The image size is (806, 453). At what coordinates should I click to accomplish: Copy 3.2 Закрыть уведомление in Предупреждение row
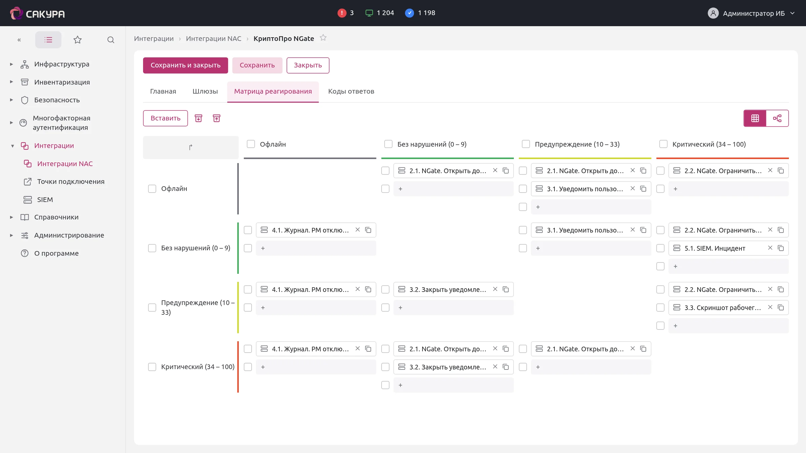(505, 289)
